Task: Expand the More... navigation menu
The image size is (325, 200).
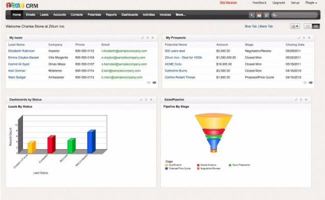Action: tap(180, 14)
